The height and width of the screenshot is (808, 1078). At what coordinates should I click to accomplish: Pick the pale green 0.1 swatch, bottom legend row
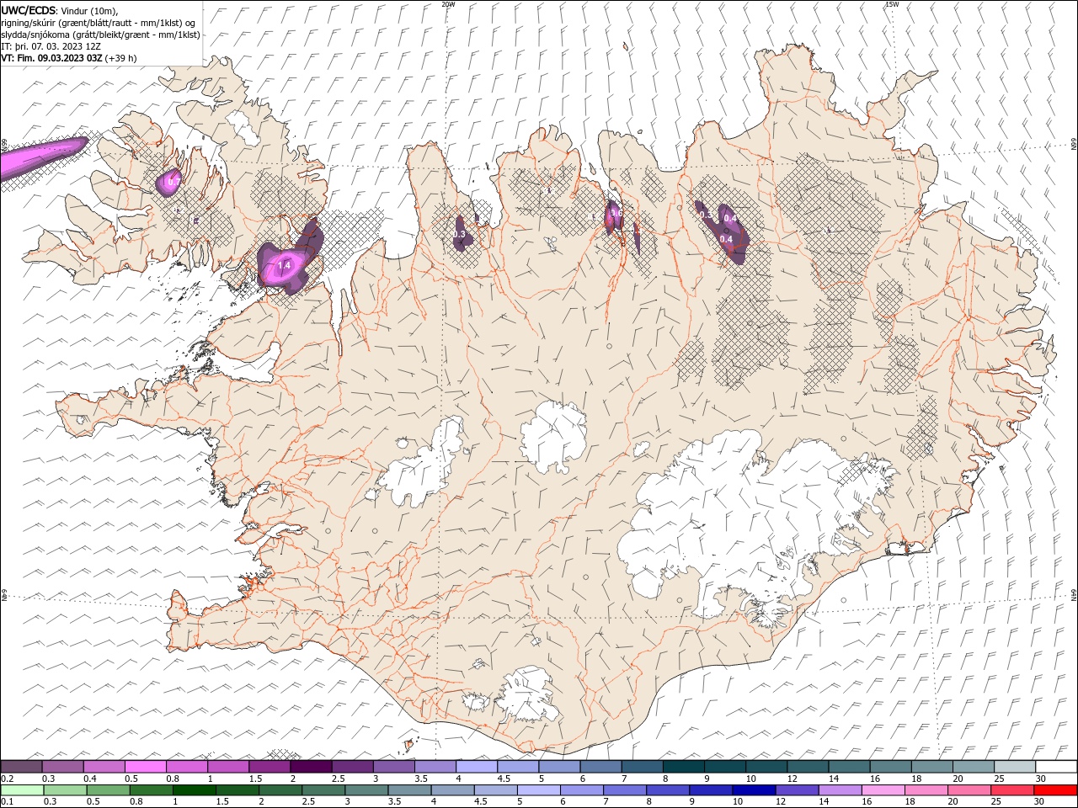pos(22,790)
